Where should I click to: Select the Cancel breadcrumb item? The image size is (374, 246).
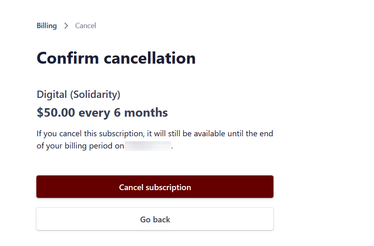85,26
